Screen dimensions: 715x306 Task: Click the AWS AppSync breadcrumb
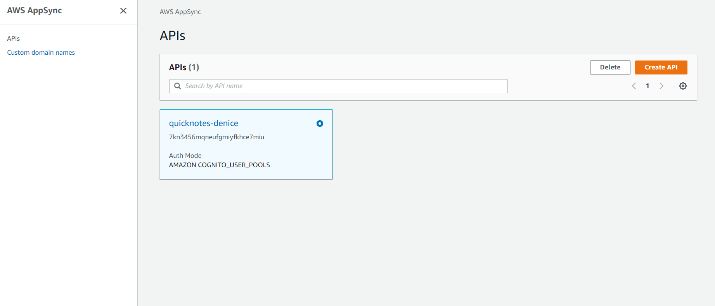[x=180, y=12]
